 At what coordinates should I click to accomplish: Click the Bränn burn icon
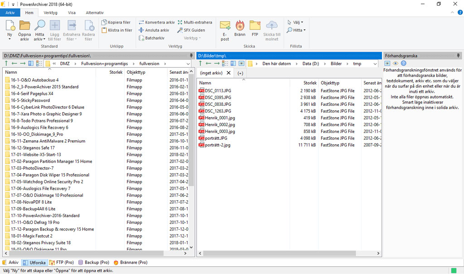[240, 26]
